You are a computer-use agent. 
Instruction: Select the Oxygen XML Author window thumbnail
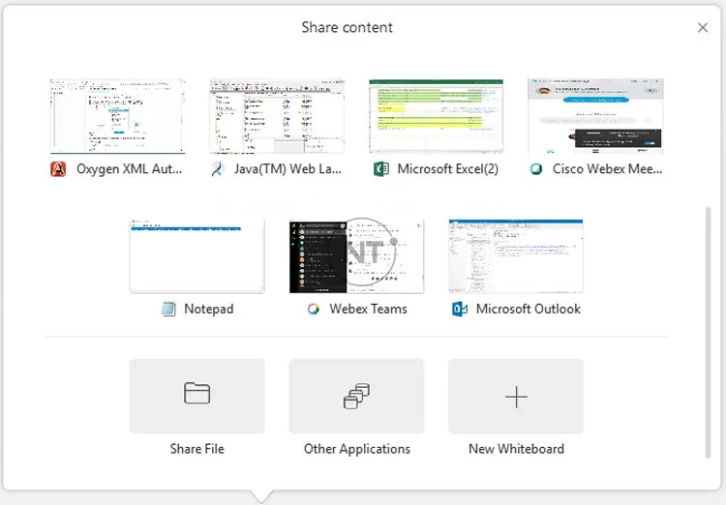[x=117, y=116]
